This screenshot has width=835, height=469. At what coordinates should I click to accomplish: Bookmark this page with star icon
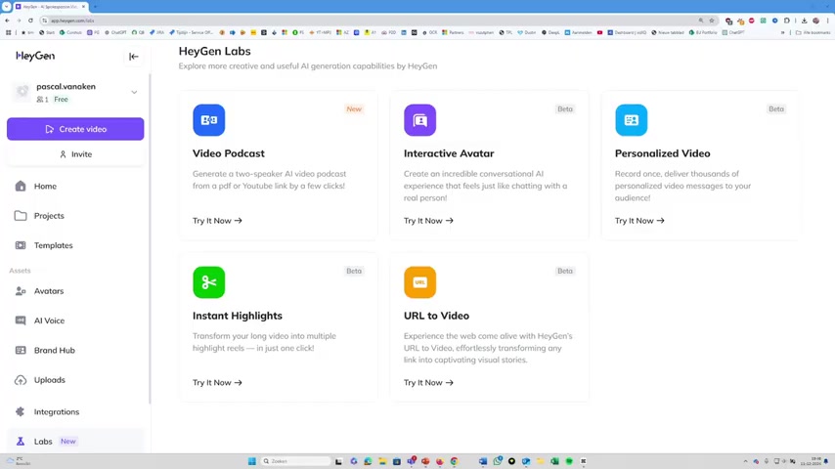712,21
